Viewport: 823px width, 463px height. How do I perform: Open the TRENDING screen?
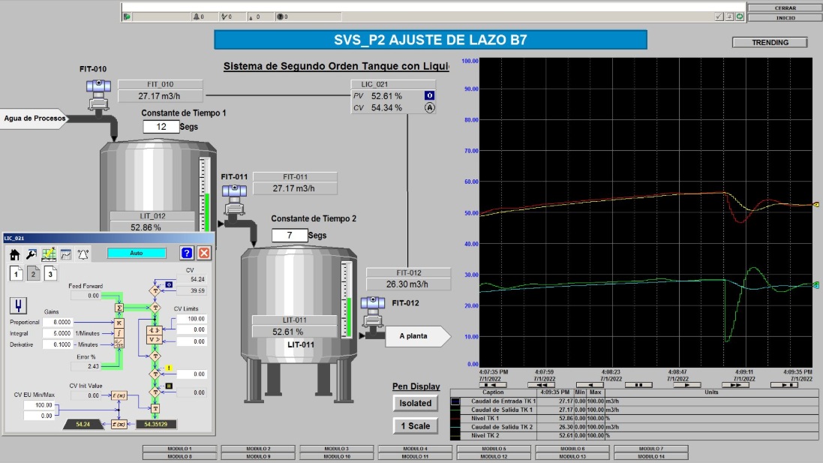tap(770, 43)
